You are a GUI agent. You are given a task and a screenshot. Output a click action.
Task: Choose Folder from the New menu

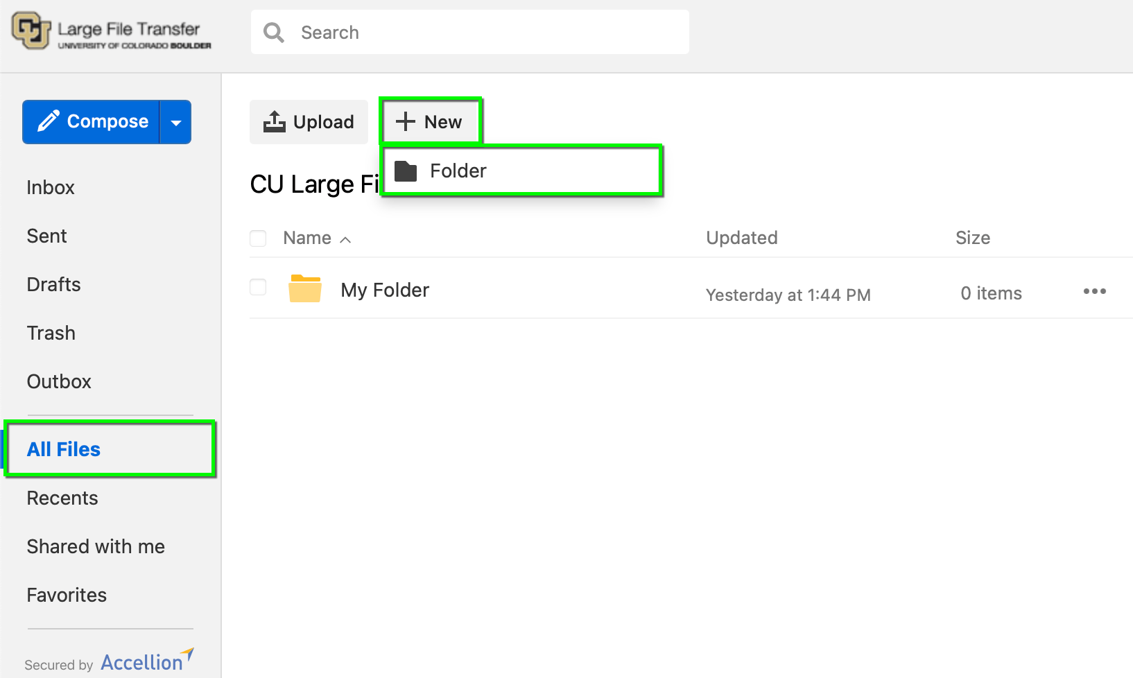[x=459, y=170]
